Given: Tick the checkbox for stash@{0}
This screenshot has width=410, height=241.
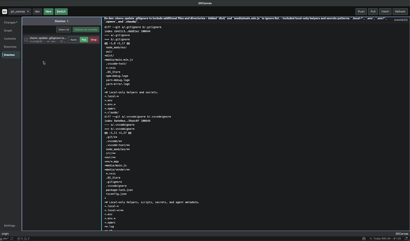Looking at the screenshot, I should pos(26,40).
